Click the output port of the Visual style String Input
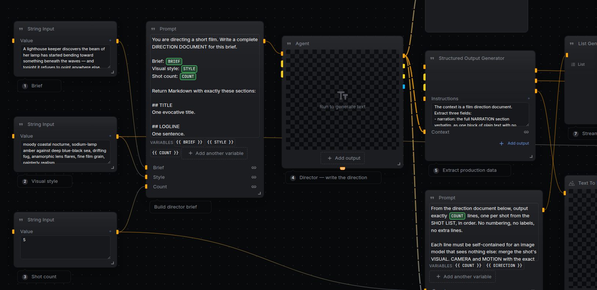 tap(117, 137)
